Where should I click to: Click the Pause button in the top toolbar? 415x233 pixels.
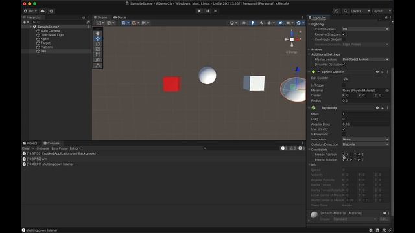207,11
